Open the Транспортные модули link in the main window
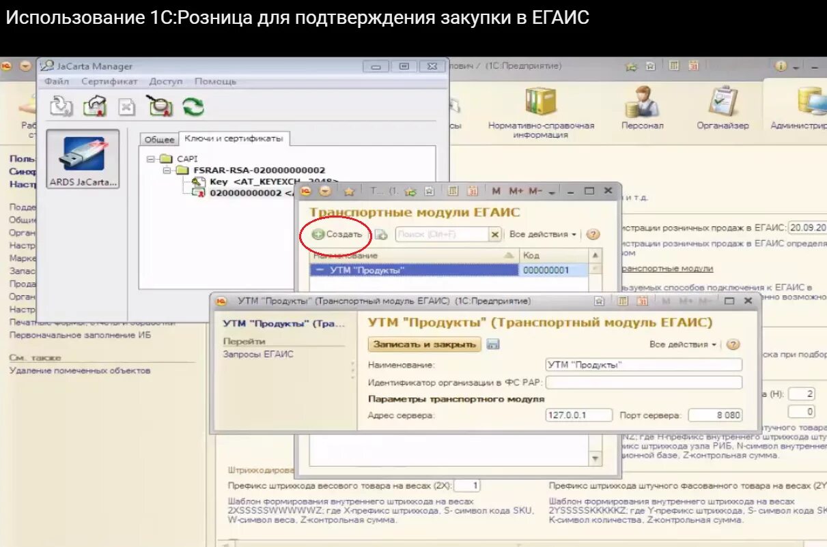Viewport: 827px width, 547px height. [x=668, y=269]
